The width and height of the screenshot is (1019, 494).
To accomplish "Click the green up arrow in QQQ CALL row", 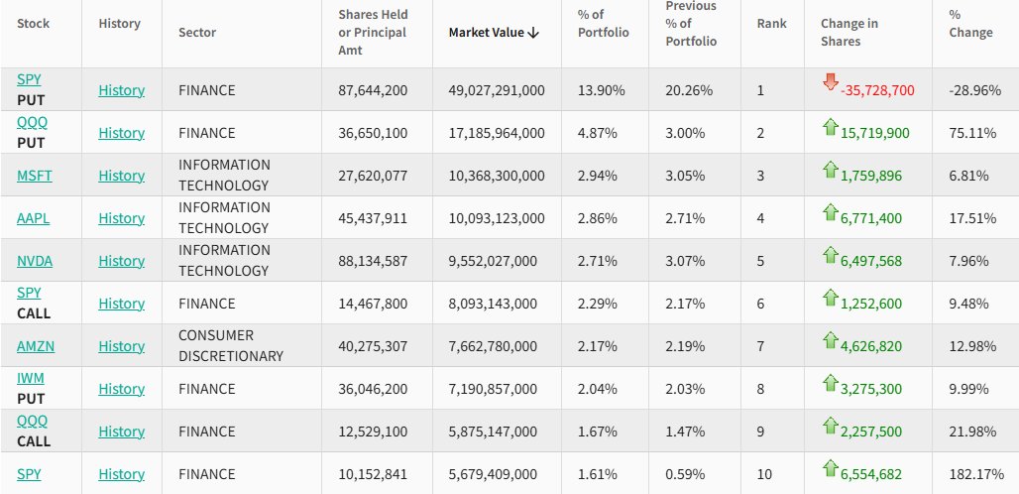I will point(831,425).
